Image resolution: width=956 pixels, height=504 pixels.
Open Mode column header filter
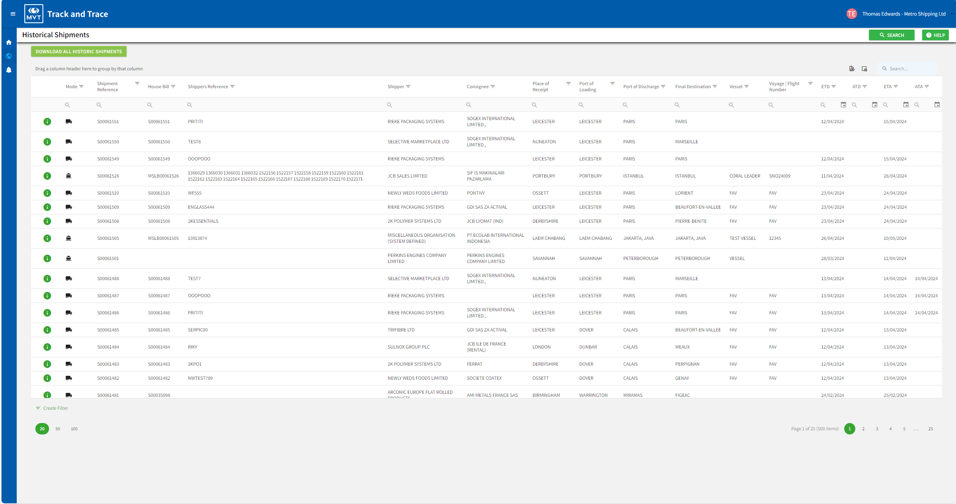(81, 87)
